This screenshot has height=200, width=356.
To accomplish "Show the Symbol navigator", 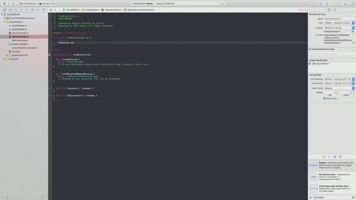I will (10, 10).
